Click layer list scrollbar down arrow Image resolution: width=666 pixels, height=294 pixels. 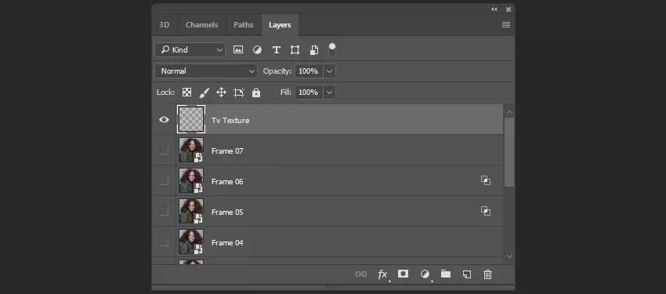point(509,256)
